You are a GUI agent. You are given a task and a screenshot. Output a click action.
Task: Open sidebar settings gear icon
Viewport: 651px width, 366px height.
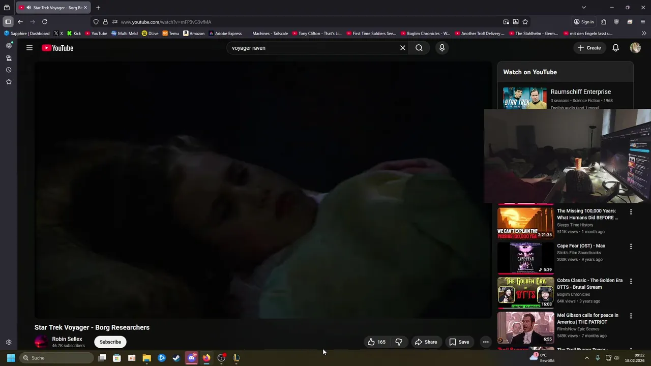9,343
